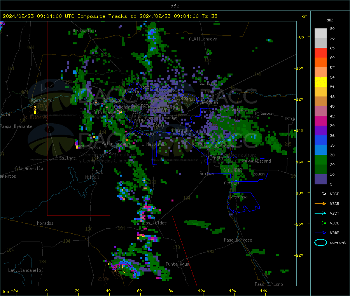Click the 'Salinas' map label
This screenshot has height=296, width=350.
click(x=67, y=158)
